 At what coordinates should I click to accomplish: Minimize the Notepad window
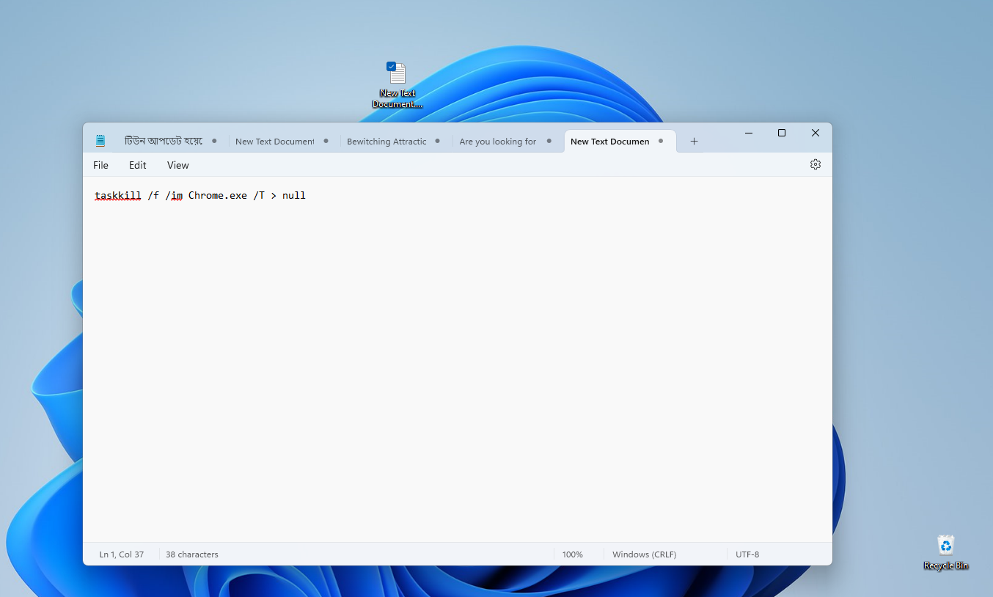[749, 133]
